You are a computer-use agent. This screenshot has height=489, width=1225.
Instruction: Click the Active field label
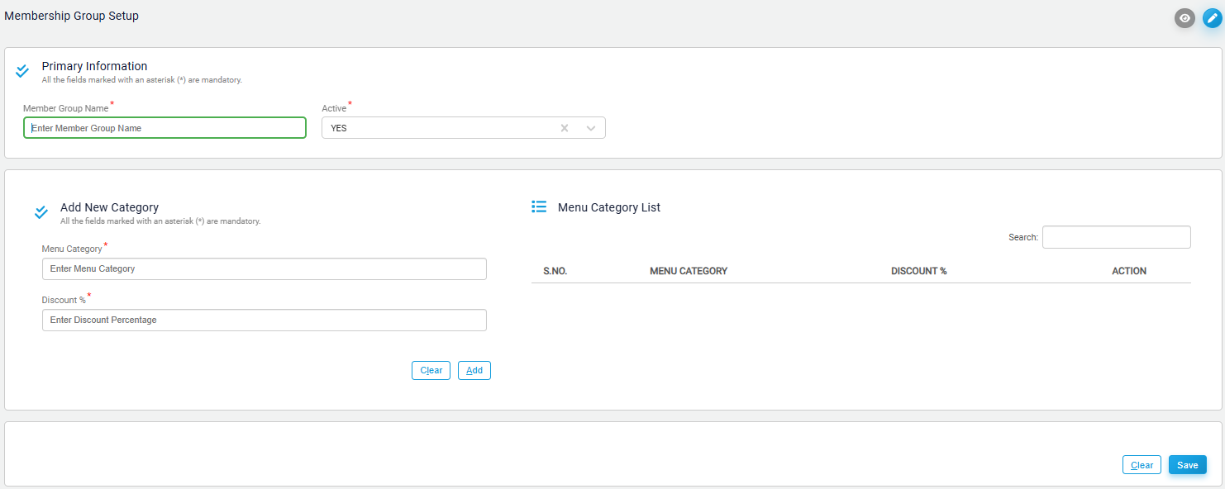tap(334, 108)
